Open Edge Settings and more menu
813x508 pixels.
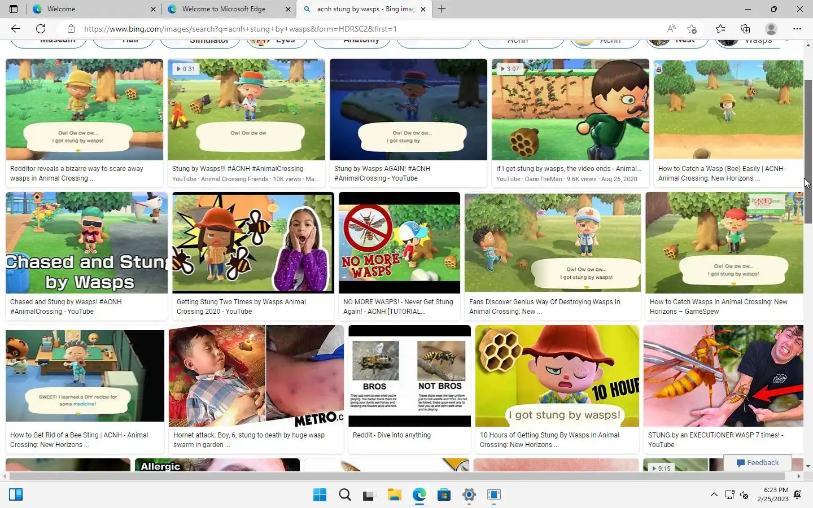[797, 29]
